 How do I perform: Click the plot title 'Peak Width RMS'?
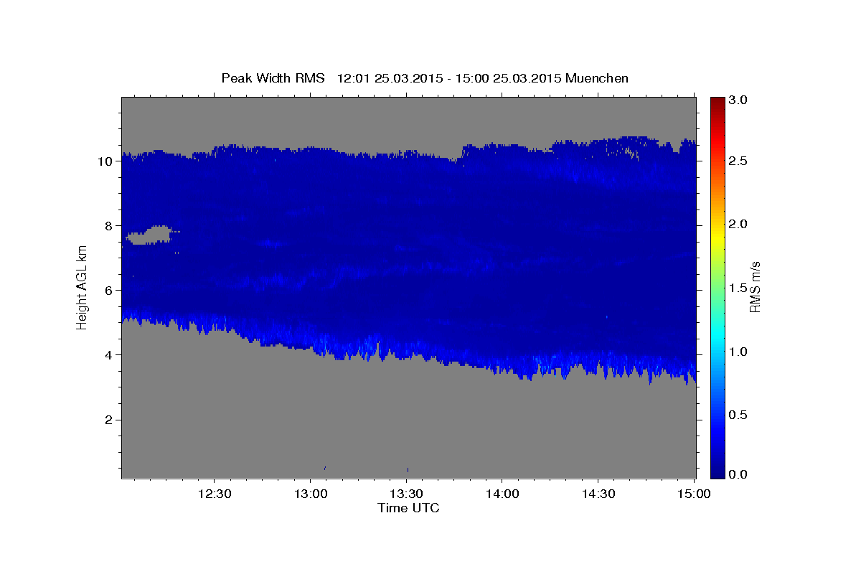click(x=273, y=78)
